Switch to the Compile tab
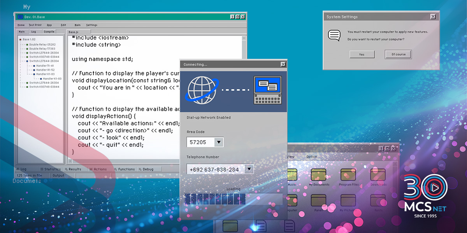Viewport: 467px width, 233px height. coord(49,31)
